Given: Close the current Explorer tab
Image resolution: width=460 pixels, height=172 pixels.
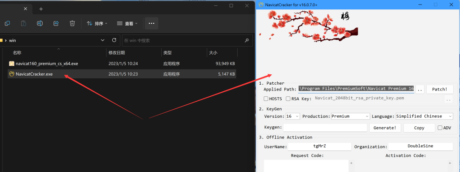Looking at the screenshot, I should pos(25,9).
